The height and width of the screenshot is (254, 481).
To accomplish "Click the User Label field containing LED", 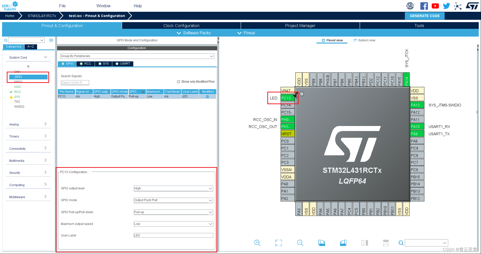I will point(173,235).
